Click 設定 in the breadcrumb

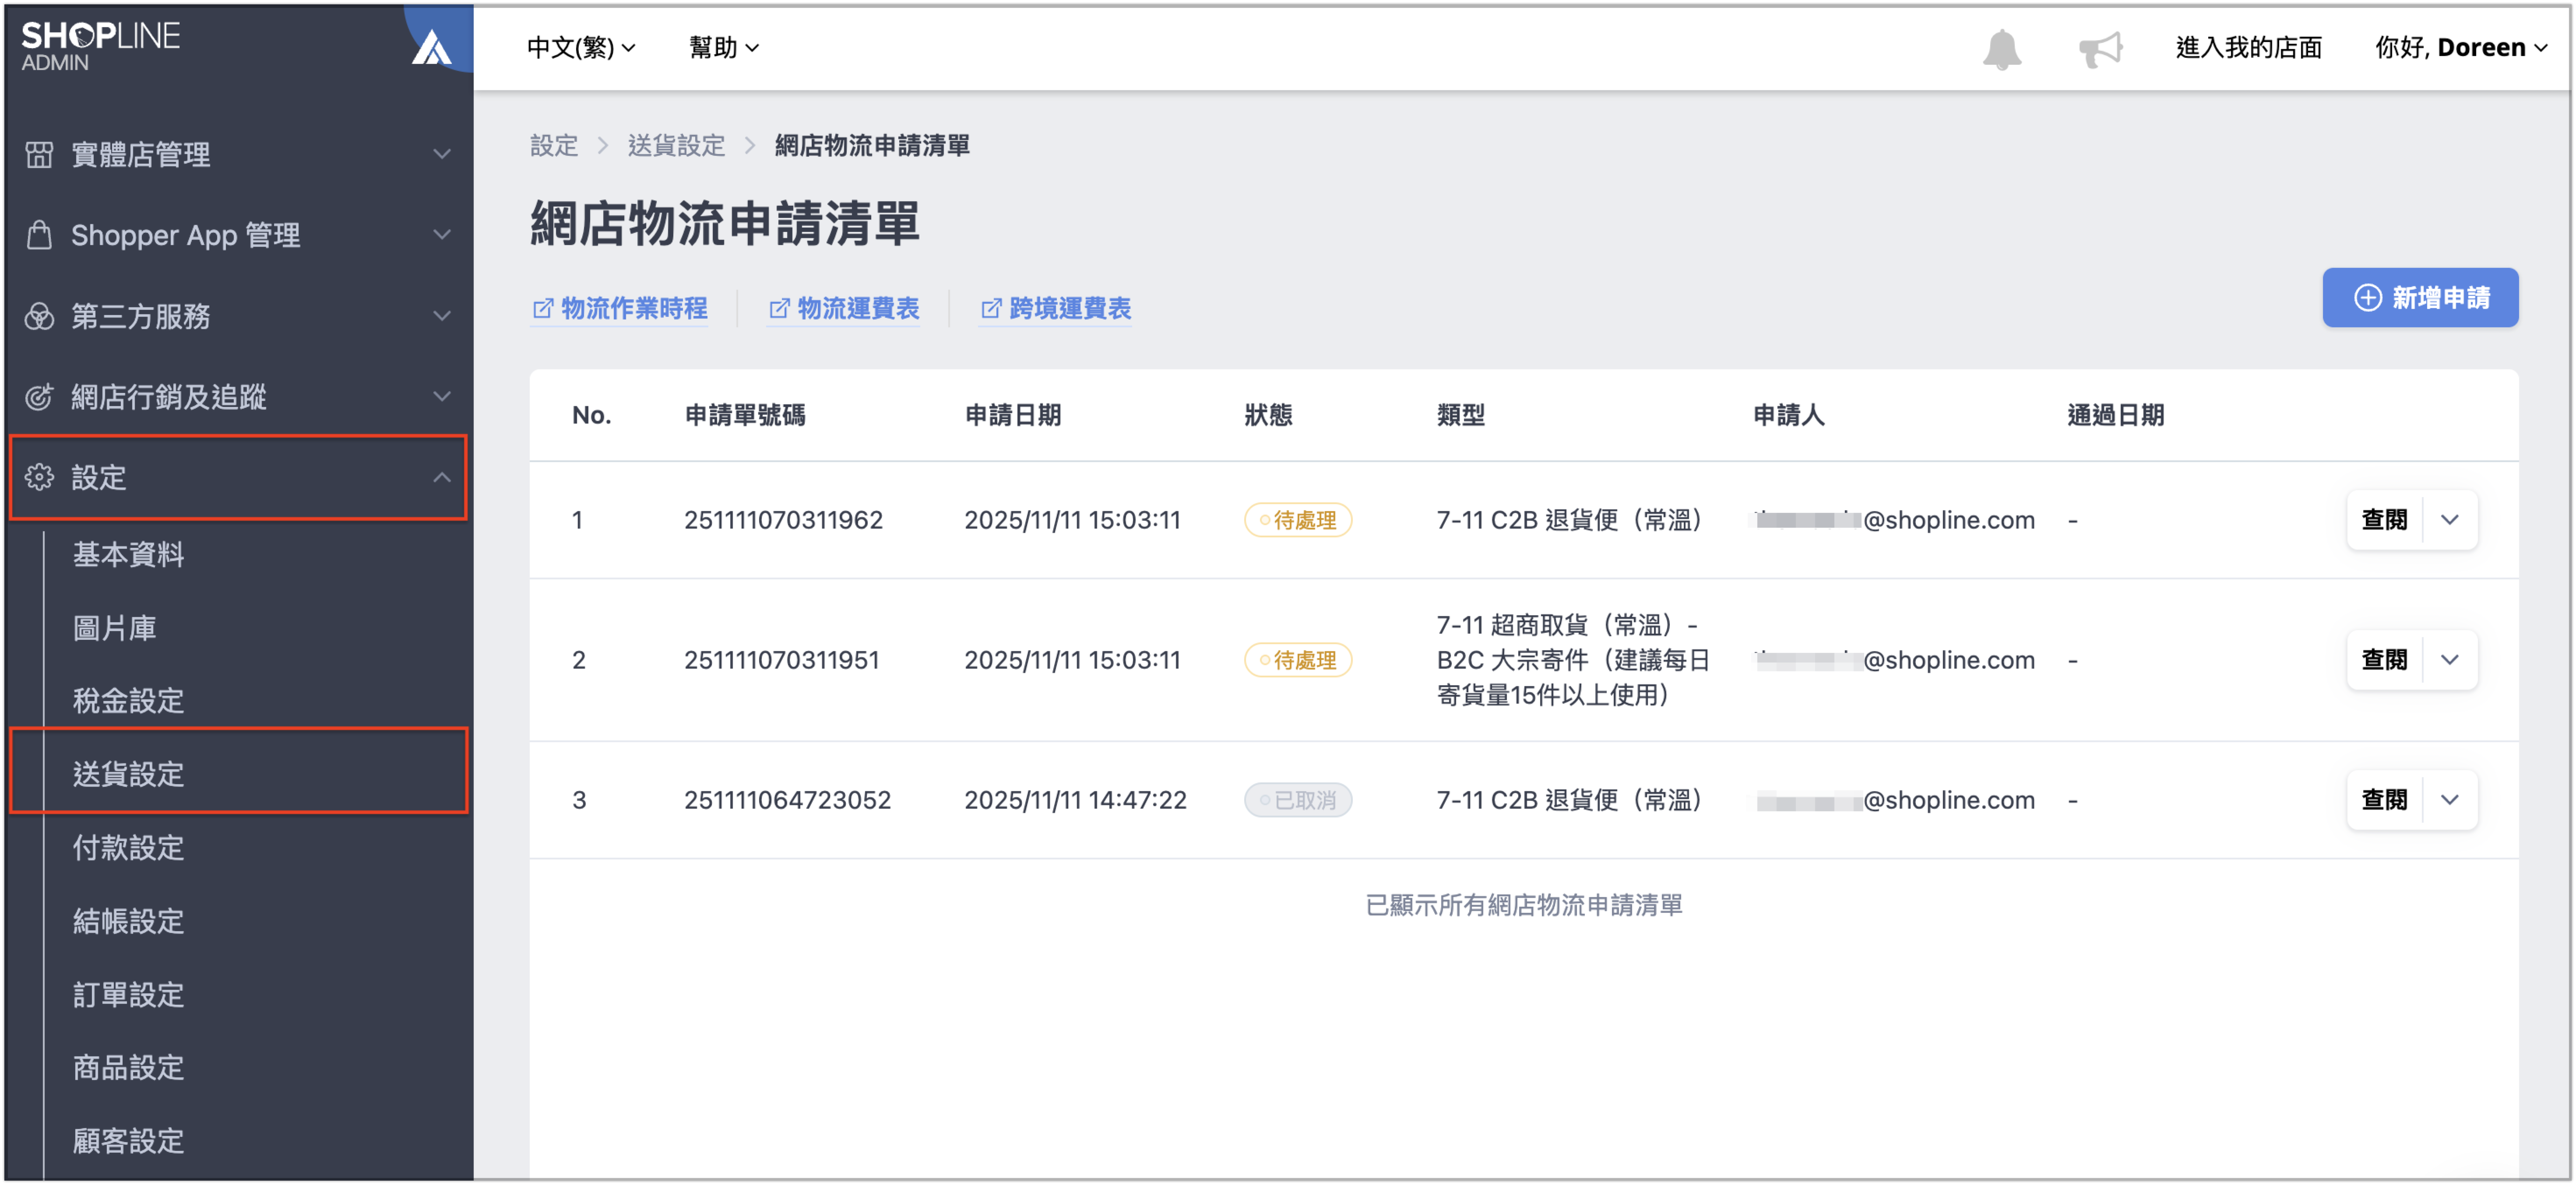[554, 146]
